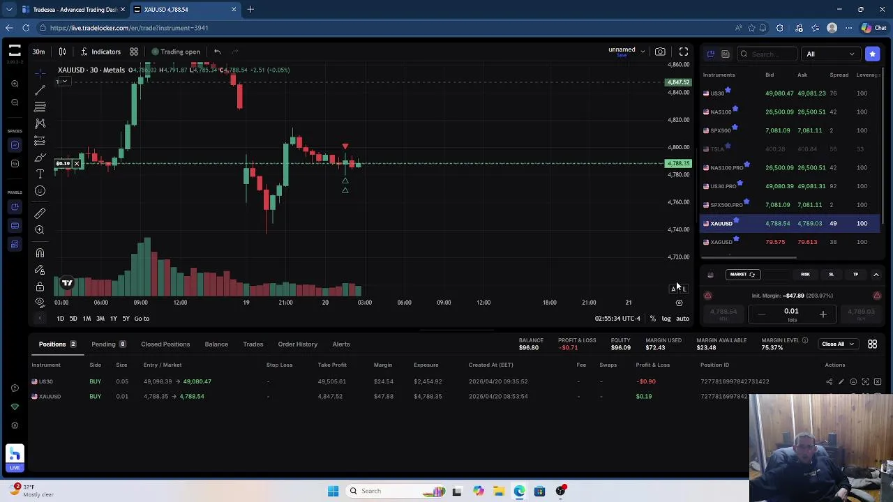Screen dimensions: 893x502
Task: Open the positions panel layout grid icon
Action: tap(872, 344)
